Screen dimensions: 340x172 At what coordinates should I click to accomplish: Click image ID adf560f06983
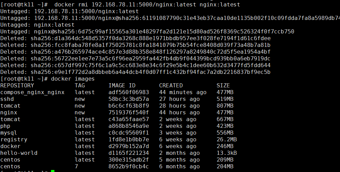[129, 92]
